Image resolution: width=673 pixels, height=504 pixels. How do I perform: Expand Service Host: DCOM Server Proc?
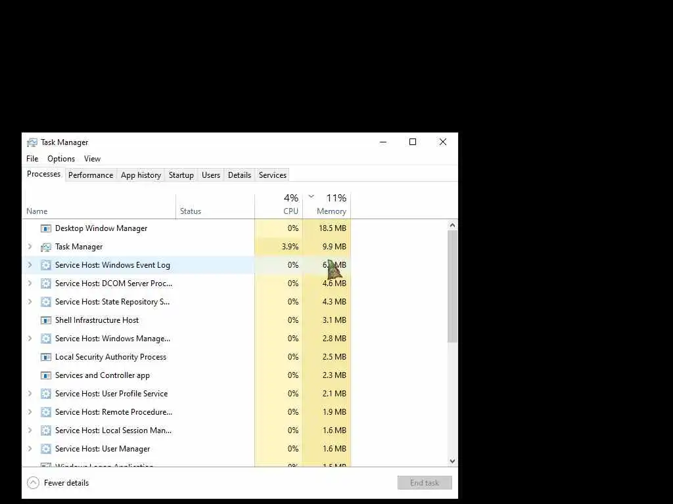[30, 283]
